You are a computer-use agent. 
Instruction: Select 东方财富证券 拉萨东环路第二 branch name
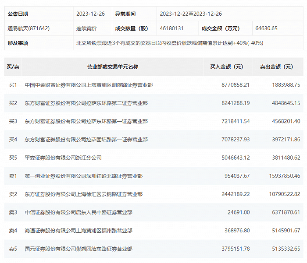tap(86, 103)
